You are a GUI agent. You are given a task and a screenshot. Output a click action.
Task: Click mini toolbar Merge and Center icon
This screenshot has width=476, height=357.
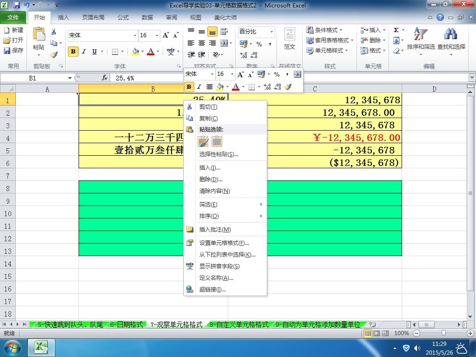[x=297, y=74]
